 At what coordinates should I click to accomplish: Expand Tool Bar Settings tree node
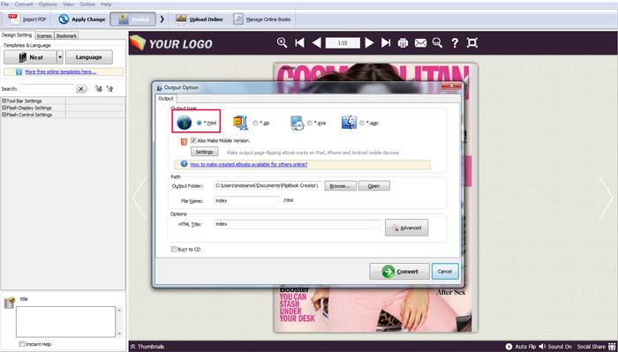pos(4,101)
